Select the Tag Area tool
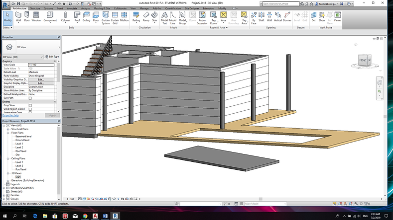The width and height of the screenshot is (393, 220). click(244, 18)
